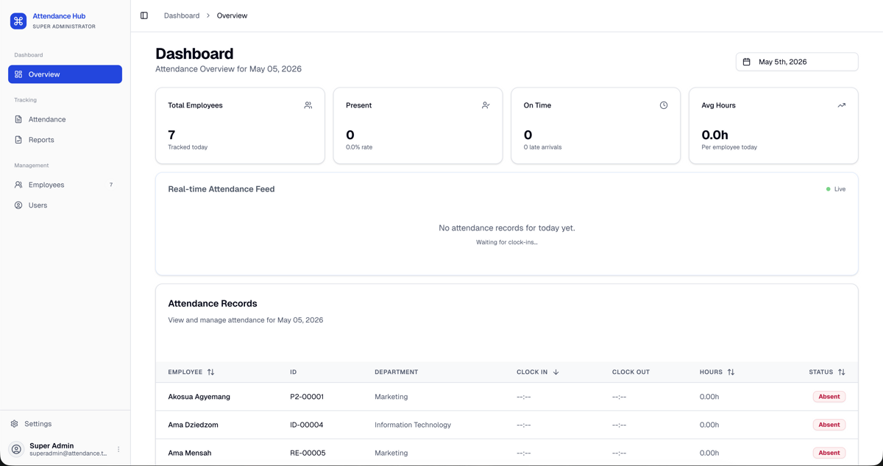Click the Avg Hours stat card
The height and width of the screenshot is (466, 883).
pyautogui.click(x=773, y=126)
